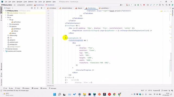Click Select Opened File target icon in Project panel
This screenshot has height=97, width=174.
[32, 8]
